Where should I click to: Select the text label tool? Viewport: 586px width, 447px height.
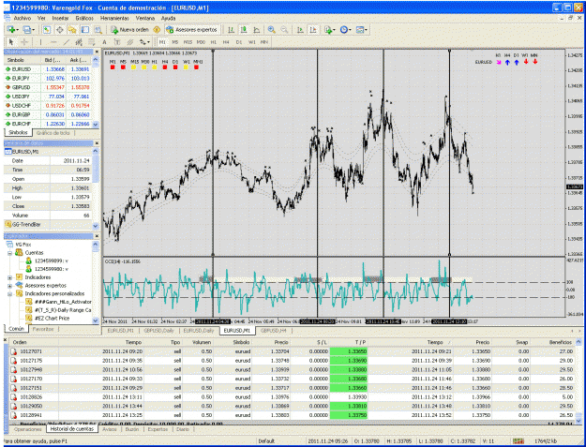(117, 42)
